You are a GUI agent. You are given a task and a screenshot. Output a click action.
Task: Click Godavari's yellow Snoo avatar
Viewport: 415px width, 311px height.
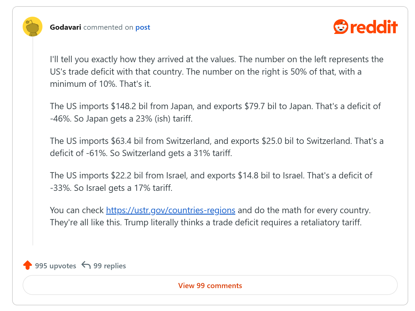(33, 27)
